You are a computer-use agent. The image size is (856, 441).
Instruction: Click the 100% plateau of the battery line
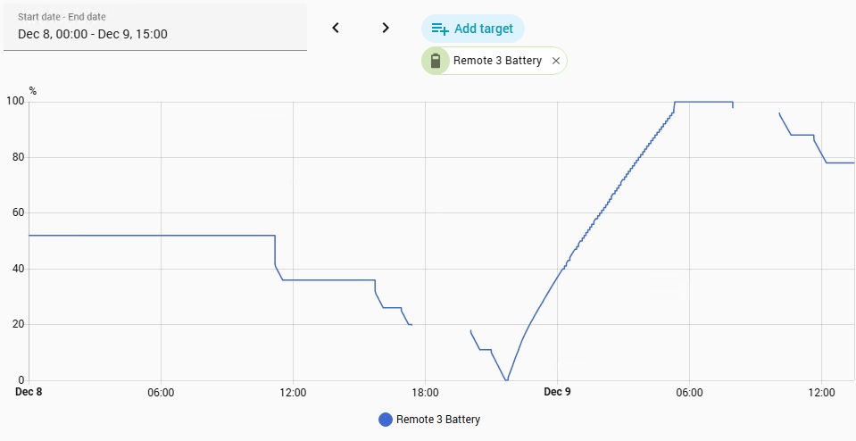[703, 102]
